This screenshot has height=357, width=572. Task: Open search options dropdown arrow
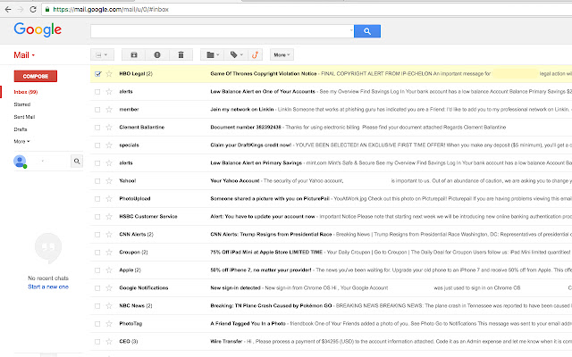[351, 30]
